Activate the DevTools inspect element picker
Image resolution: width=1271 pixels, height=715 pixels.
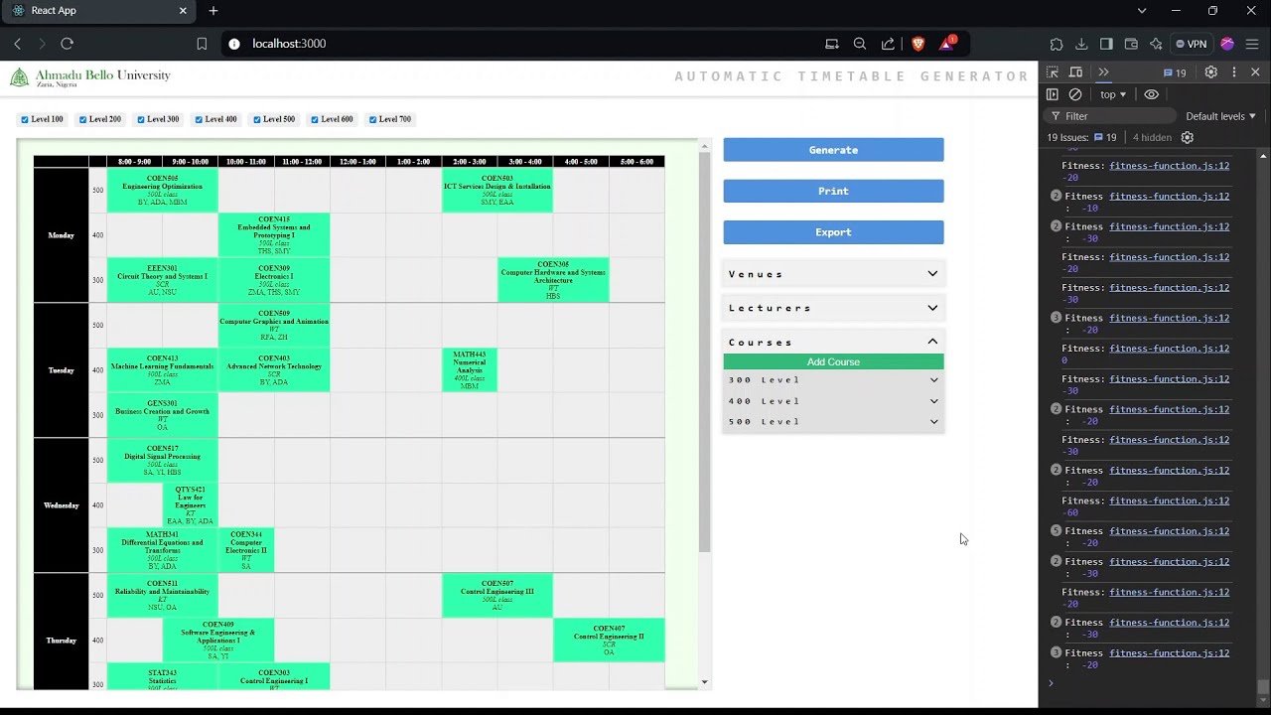tap(1053, 72)
